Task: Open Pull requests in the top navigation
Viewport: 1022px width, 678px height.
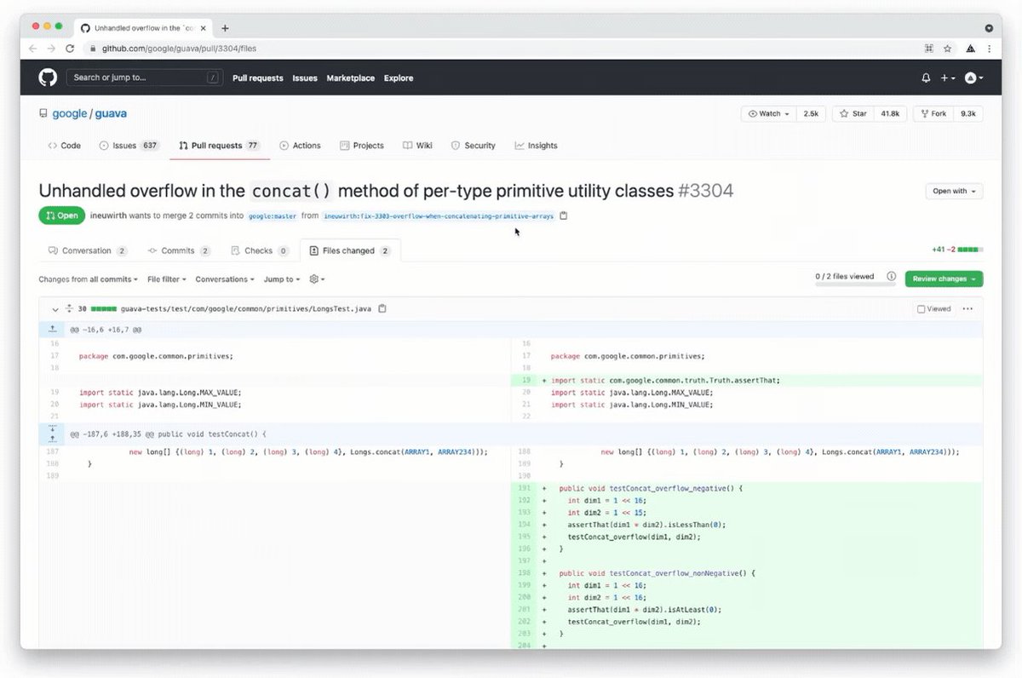Action: click(257, 78)
